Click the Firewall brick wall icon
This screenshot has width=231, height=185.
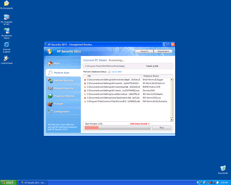50,104
